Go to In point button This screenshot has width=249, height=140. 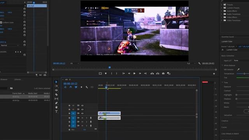[x=124, y=73]
